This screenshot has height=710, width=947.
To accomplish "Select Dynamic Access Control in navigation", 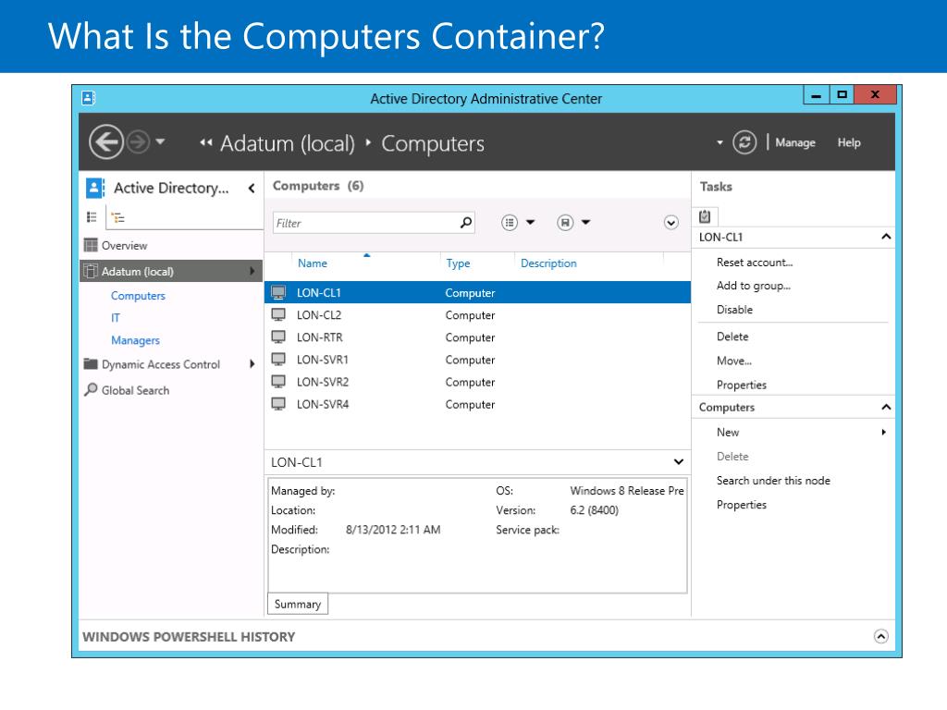I will (161, 364).
